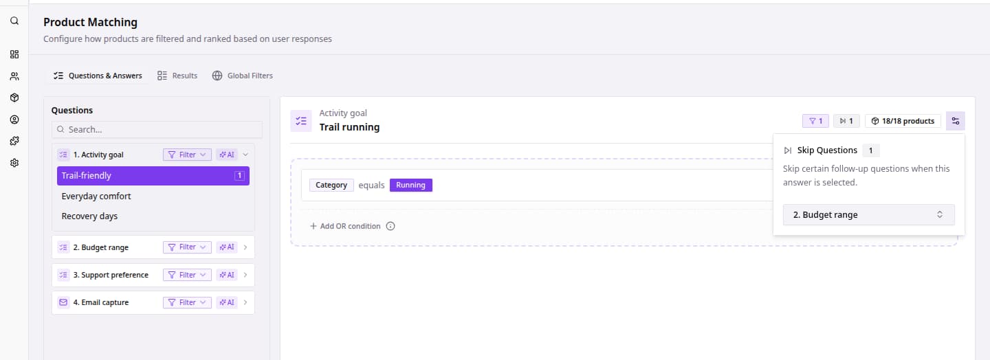Click the AI badge for Budget range
The height and width of the screenshot is (360, 990).
[x=227, y=247]
